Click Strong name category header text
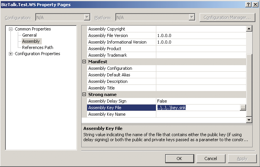Screen dimensions: 260x167 (102, 94)
